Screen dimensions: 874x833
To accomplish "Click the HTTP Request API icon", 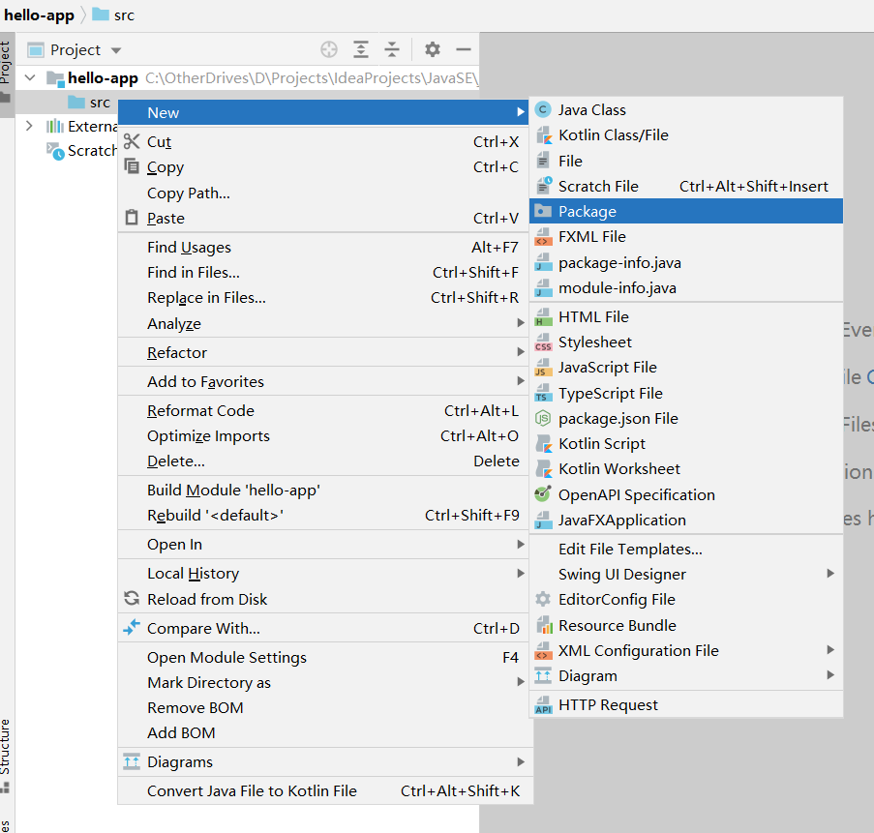I will (543, 705).
